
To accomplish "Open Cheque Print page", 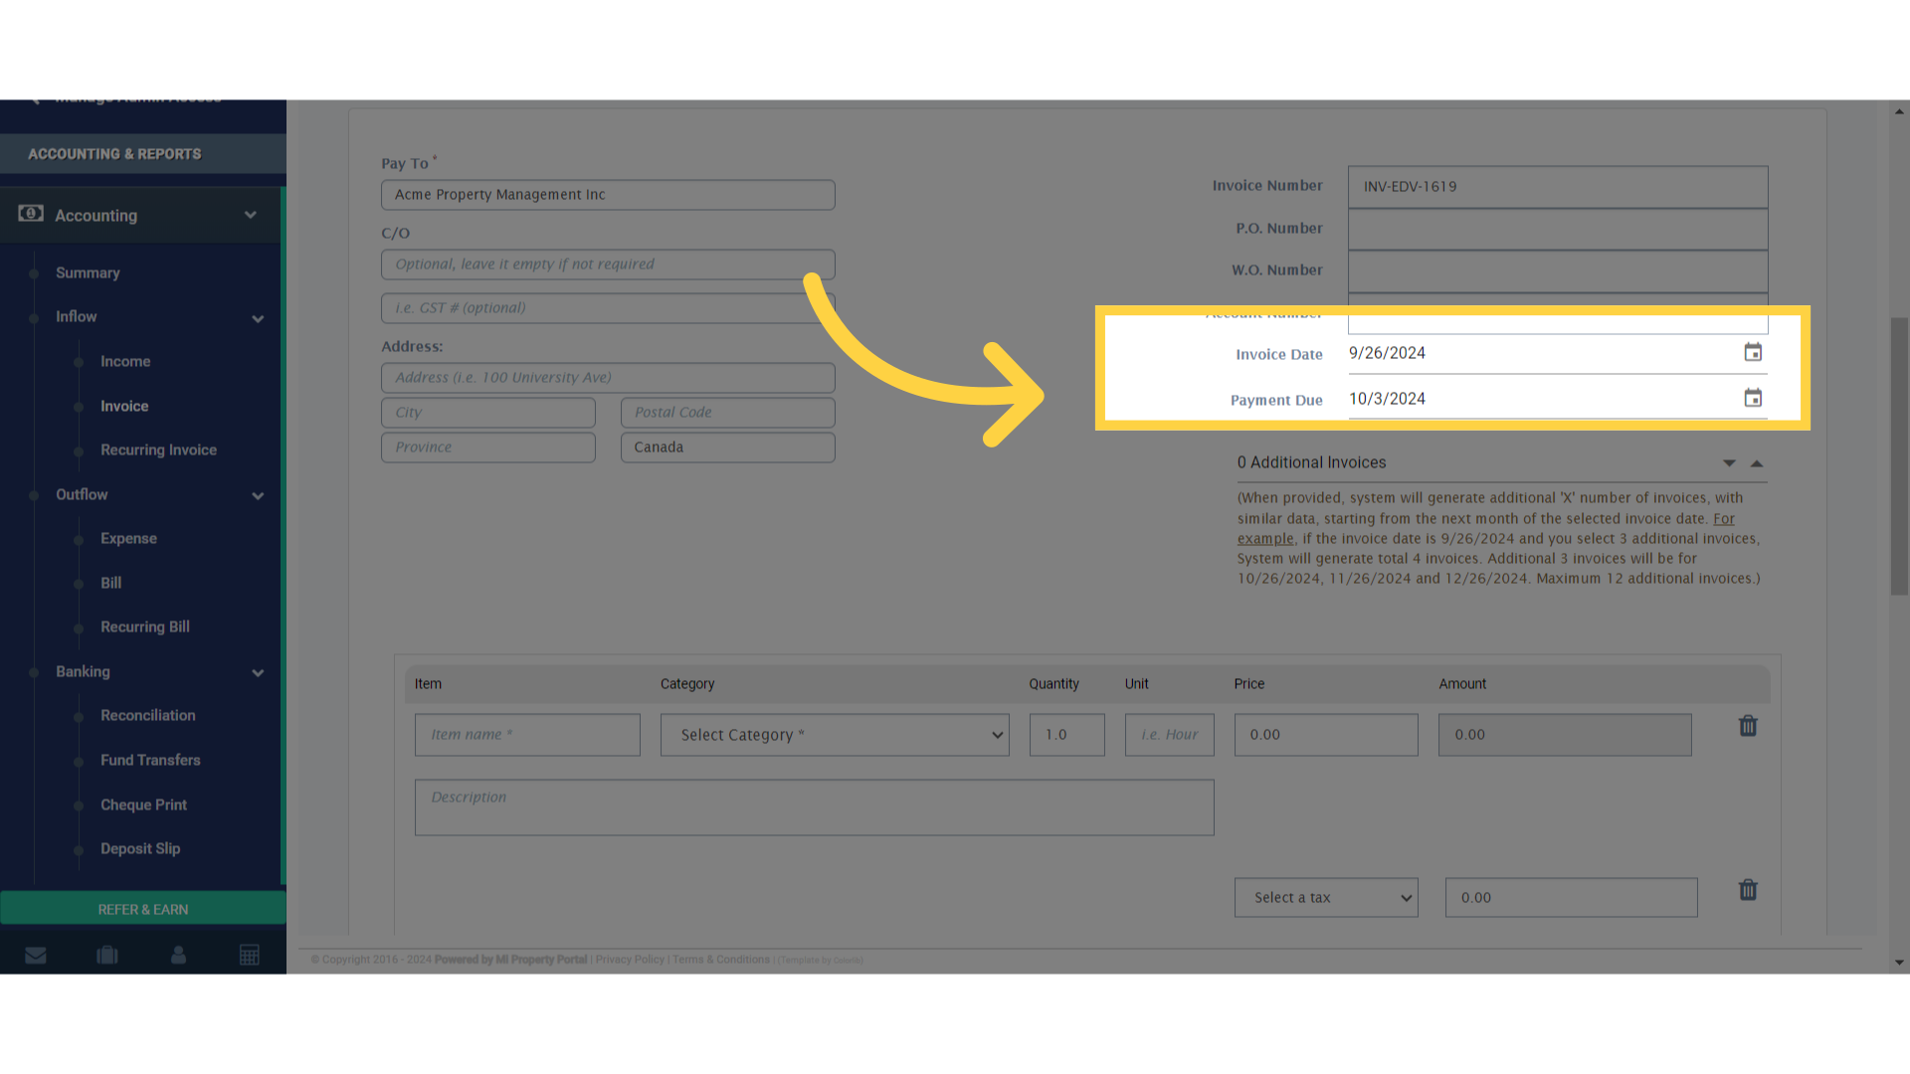I will [x=143, y=805].
